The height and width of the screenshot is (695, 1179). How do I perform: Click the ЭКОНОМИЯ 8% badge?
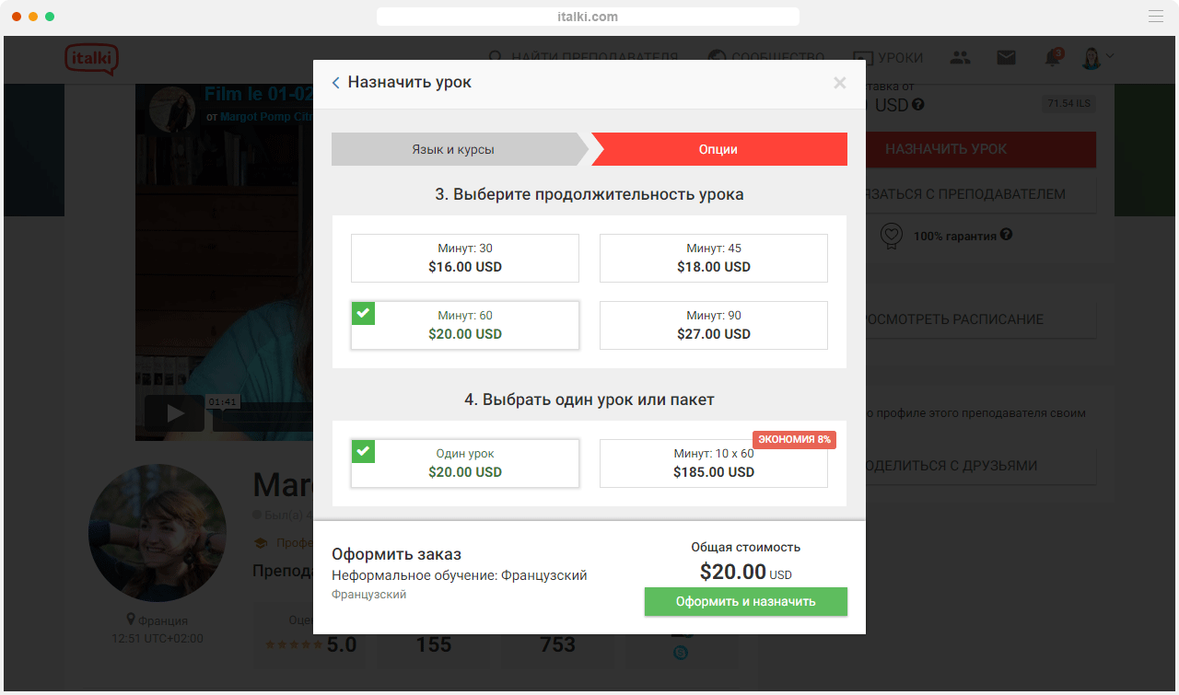(x=794, y=439)
